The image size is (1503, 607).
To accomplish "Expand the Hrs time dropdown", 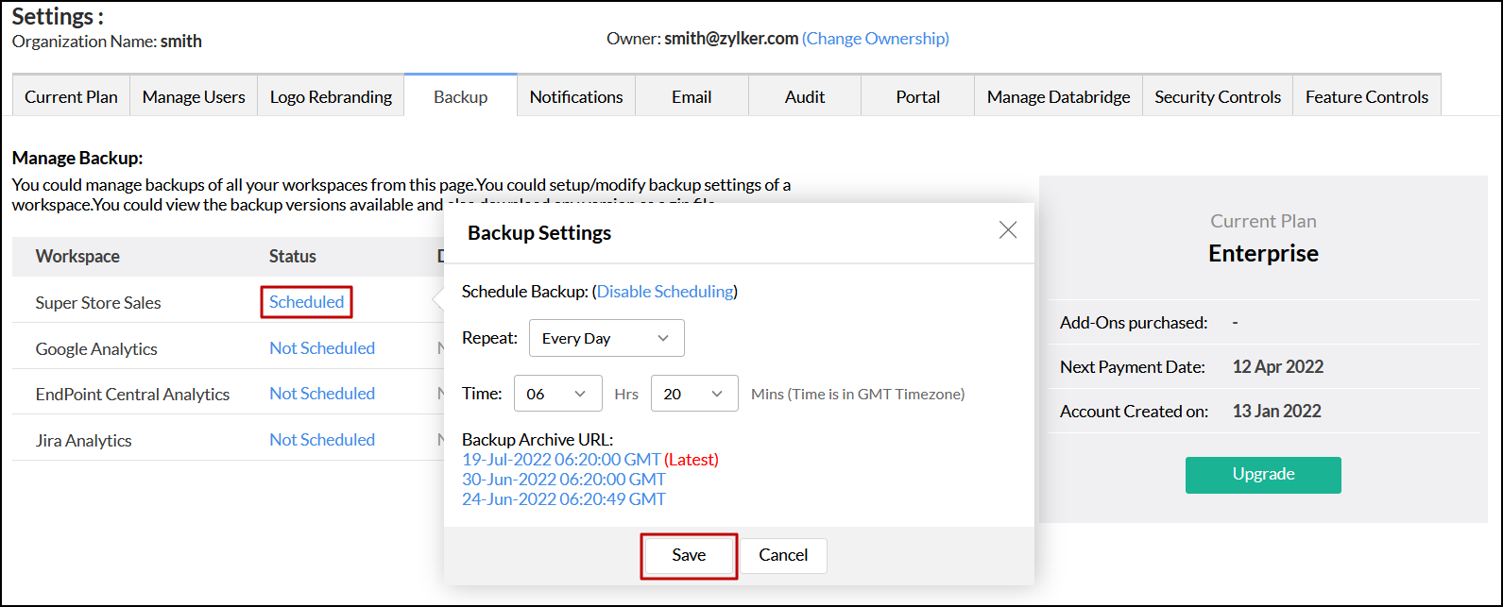I will pos(557,394).
